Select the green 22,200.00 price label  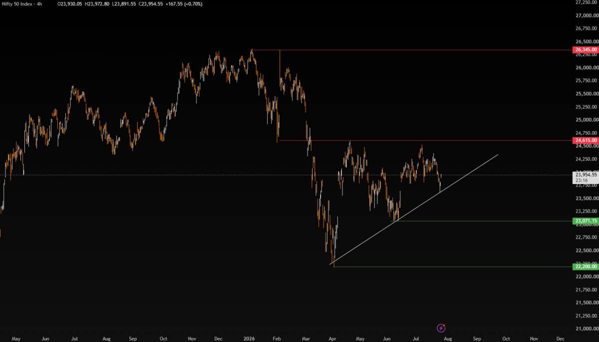click(x=586, y=267)
